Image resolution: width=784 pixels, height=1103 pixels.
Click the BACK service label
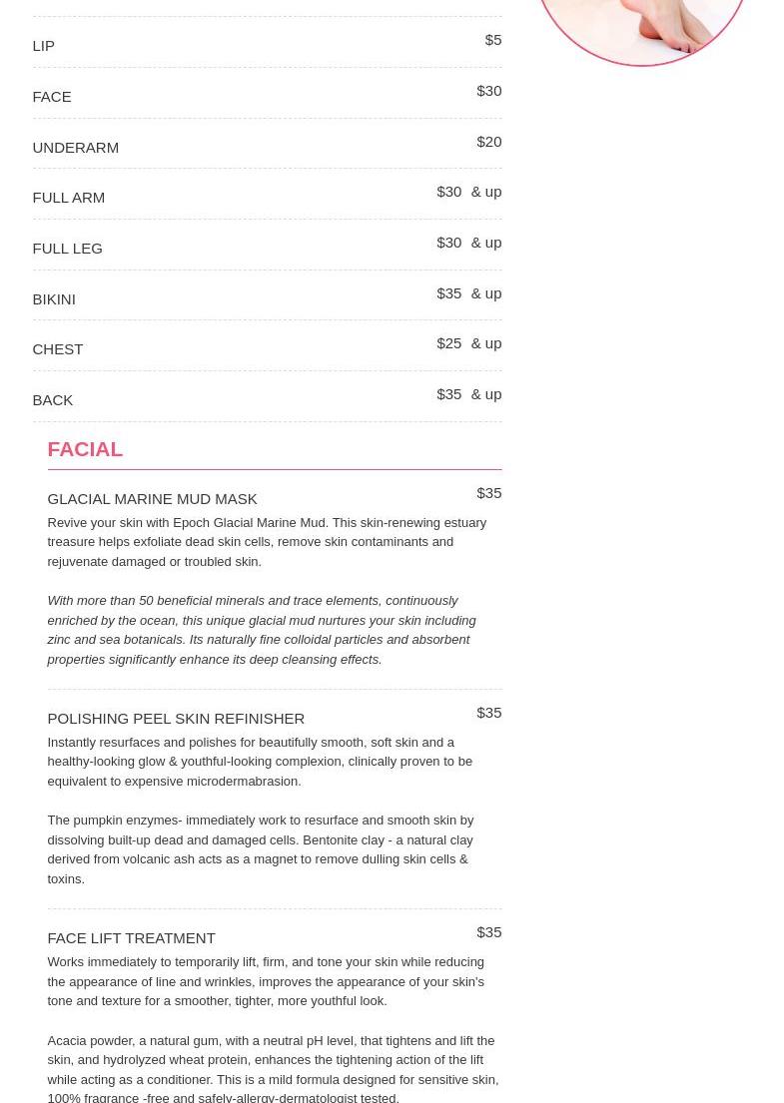coord(52,400)
